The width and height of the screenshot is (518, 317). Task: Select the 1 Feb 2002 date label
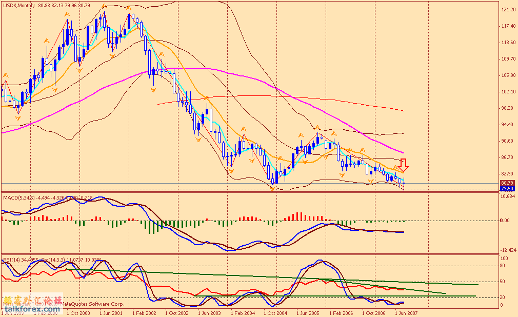pyautogui.click(x=144, y=312)
